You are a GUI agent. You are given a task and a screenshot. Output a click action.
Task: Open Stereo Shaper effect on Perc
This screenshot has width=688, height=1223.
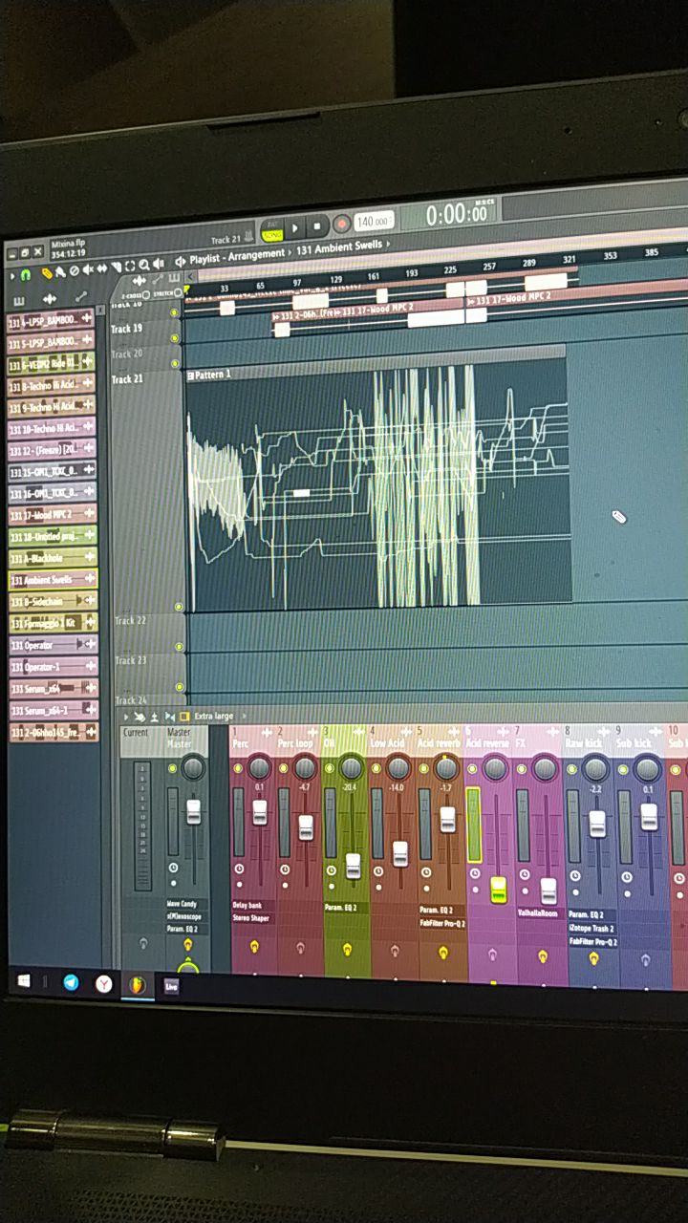[250, 918]
